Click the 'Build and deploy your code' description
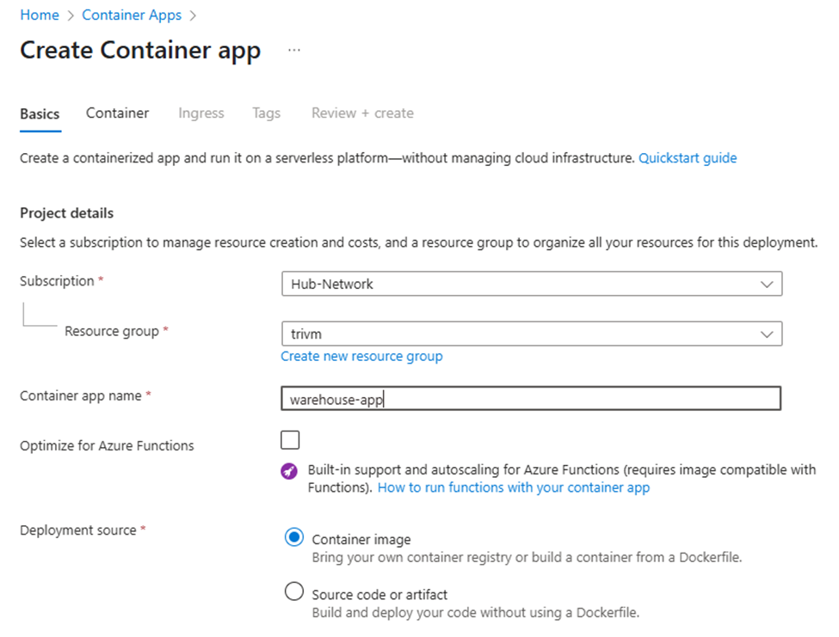Screen dimensions: 839x637 [476, 612]
